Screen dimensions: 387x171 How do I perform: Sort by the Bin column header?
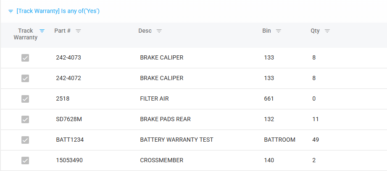click(x=266, y=31)
